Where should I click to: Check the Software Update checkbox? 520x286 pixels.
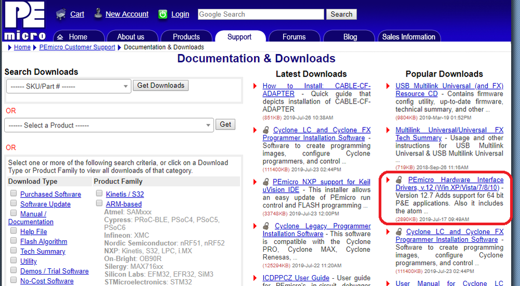(14, 203)
